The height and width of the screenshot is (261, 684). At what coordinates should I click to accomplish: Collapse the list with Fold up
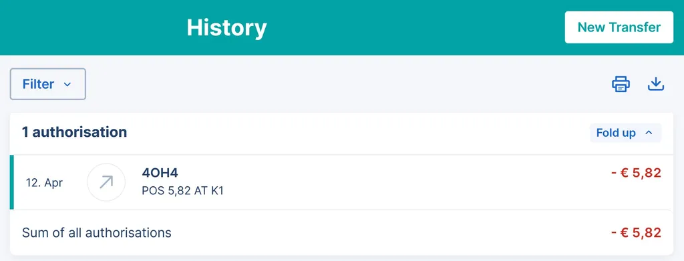click(x=625, y=133)
